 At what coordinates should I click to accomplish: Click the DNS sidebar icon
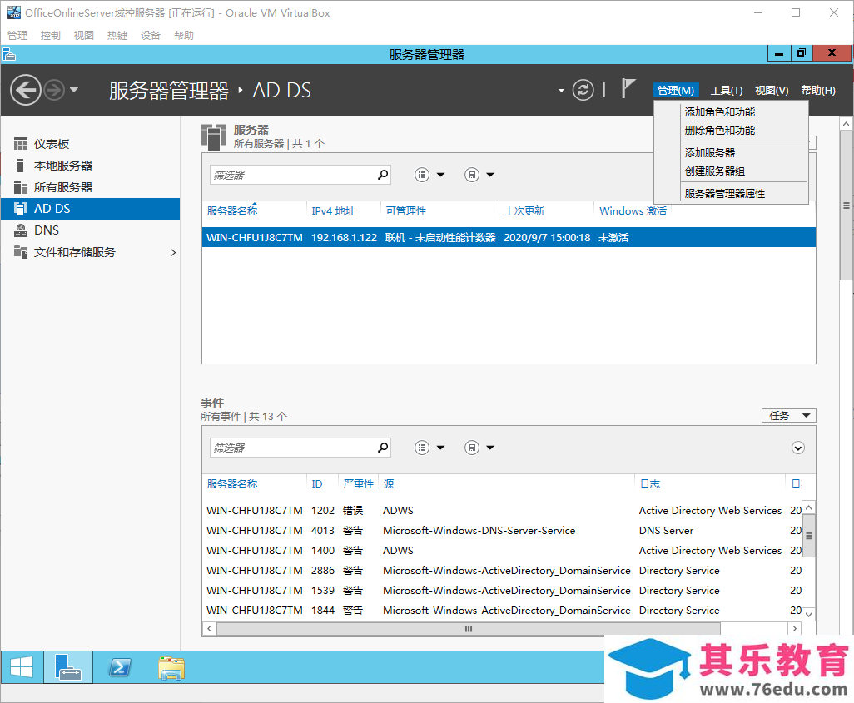pos(21,230)
